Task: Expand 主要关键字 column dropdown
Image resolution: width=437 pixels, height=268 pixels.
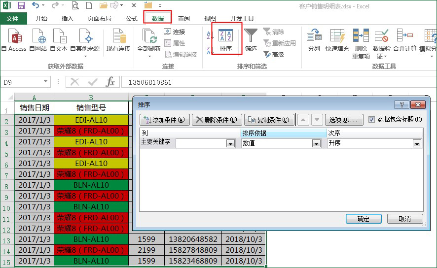Action: [230, 144]
